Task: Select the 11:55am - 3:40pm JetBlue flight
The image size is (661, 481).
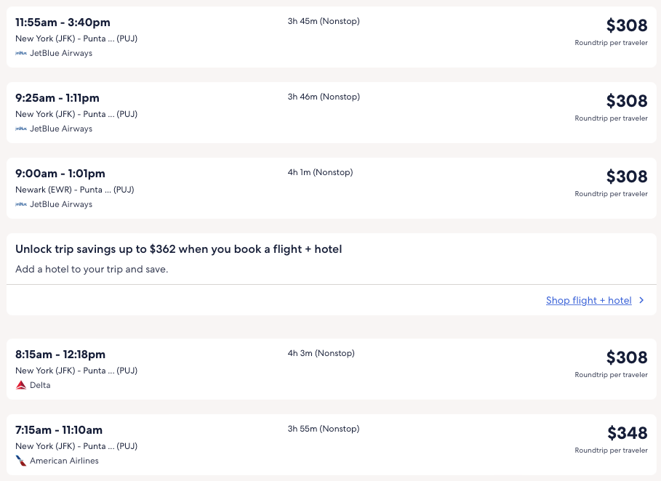Action: pyautogui.click(x=63, y=23)
